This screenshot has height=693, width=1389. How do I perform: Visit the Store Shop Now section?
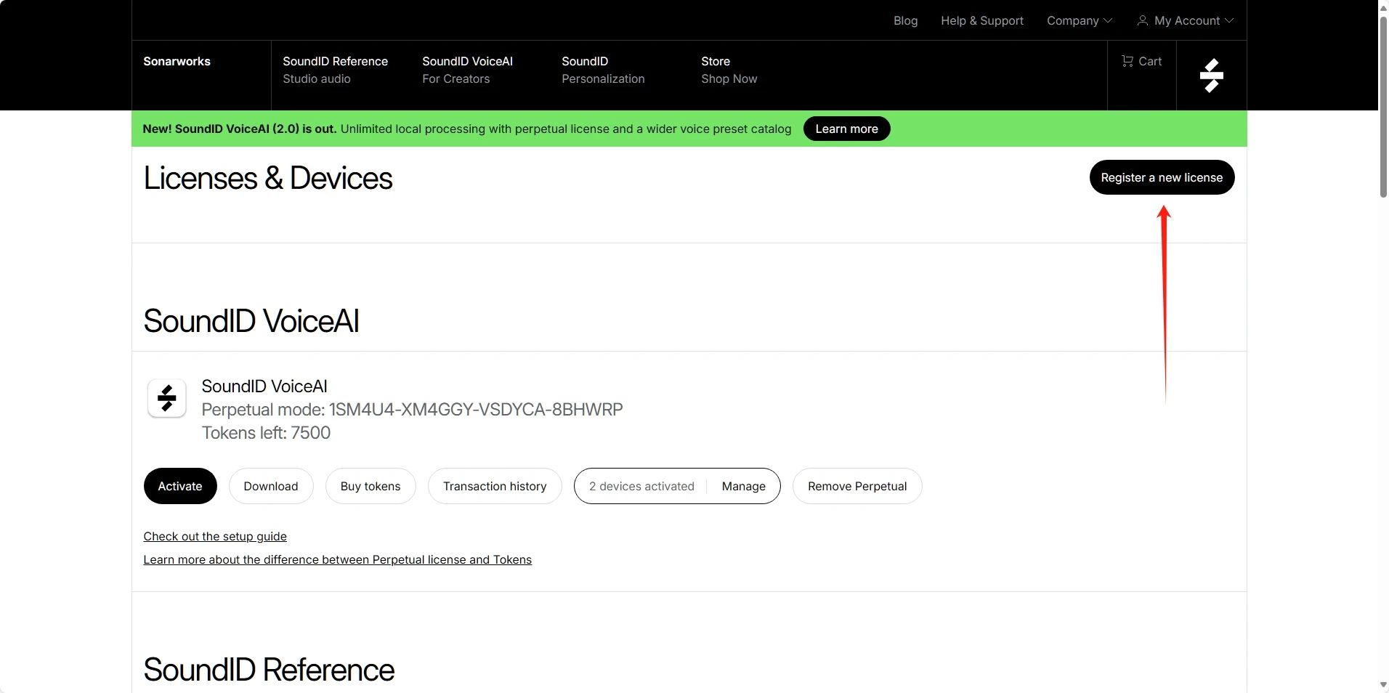(x=729, y=70)
